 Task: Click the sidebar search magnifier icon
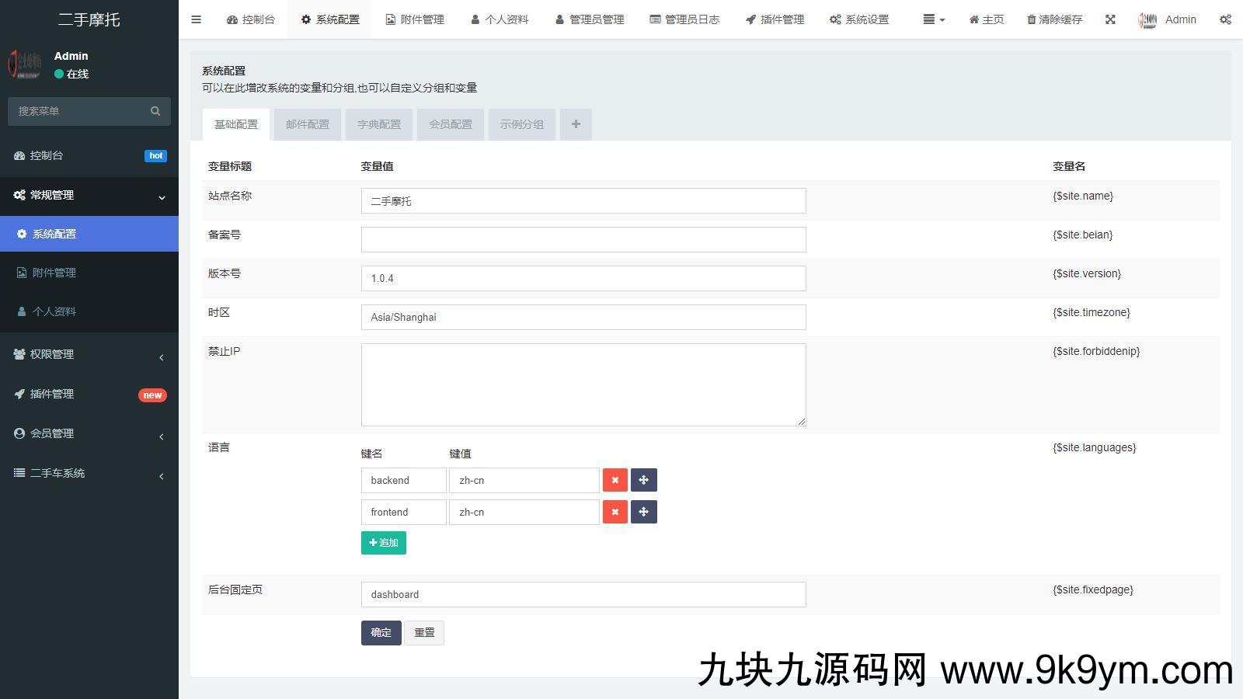[x=155, y=111]
